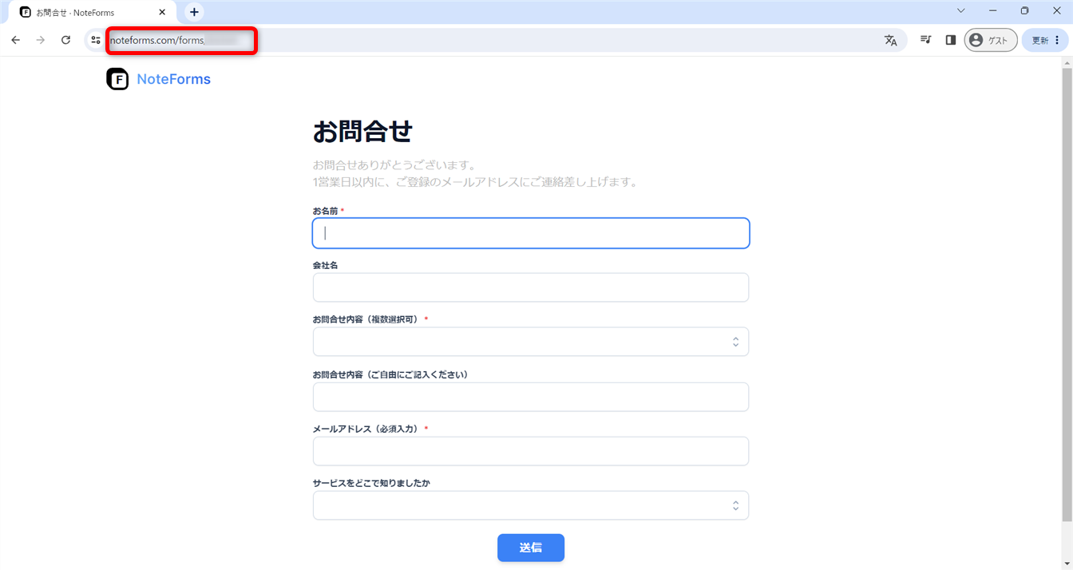Toggle the browser side panel icon

click(951, 40)
